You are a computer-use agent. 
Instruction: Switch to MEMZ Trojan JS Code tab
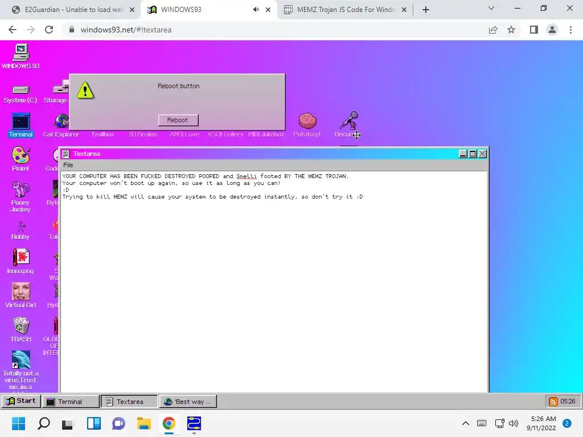pos(346,10)
